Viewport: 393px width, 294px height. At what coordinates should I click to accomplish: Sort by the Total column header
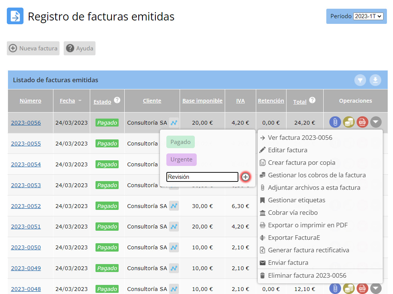[300, 102]
